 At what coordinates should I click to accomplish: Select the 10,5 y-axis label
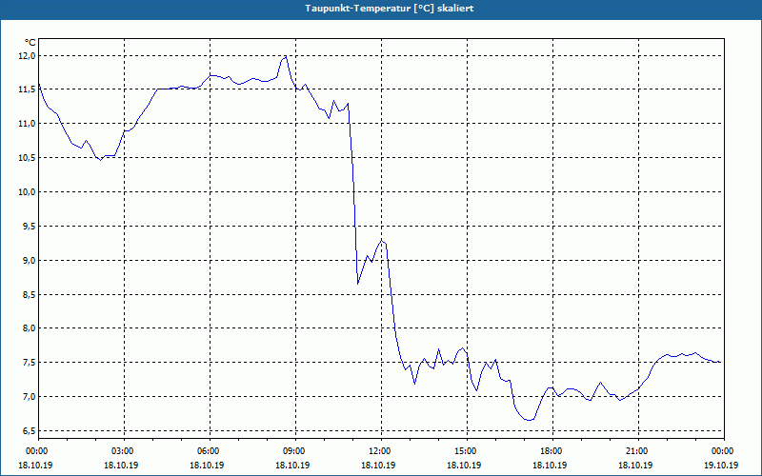(x=27, y=158)
